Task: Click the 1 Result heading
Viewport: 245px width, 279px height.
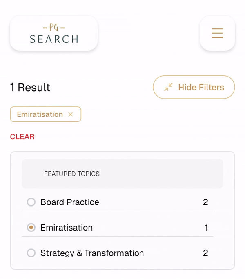Action: coord(30,87)
